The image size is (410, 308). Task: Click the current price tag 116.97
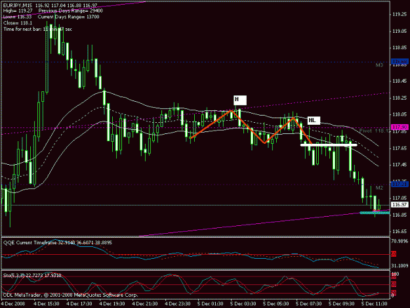(400, 204)
